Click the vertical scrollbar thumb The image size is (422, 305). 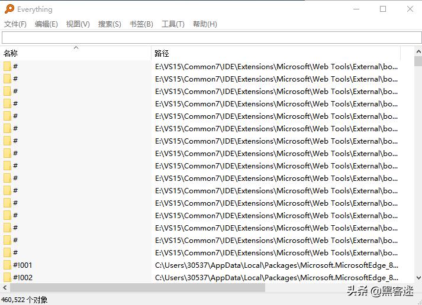418,61
